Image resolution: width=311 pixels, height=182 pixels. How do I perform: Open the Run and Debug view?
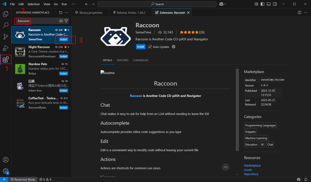pos(5,48)
